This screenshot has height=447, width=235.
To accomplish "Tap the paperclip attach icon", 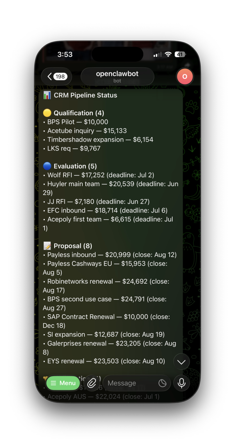I will pos(92,383).
